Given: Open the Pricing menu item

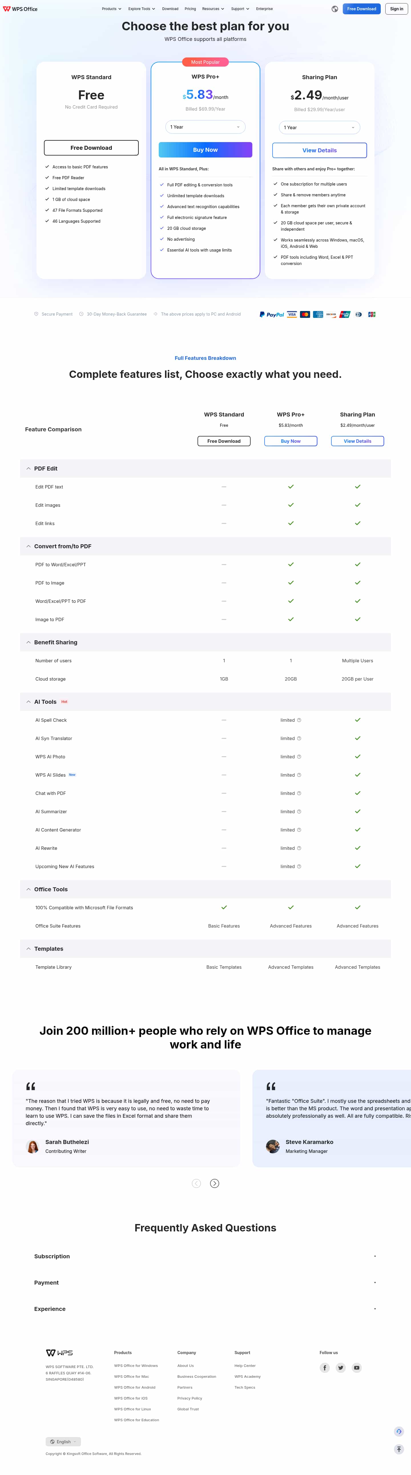Looking at the screenshot, I should (190, 9).
